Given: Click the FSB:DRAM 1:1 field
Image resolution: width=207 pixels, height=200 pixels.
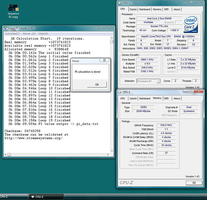Looking at the screenshot, I should pyautogui.click(x=166, y=129).
